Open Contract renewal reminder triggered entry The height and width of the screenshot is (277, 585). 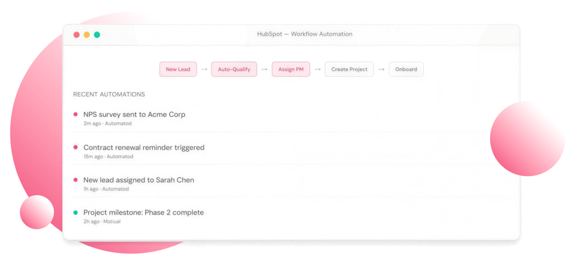point(144,148)
